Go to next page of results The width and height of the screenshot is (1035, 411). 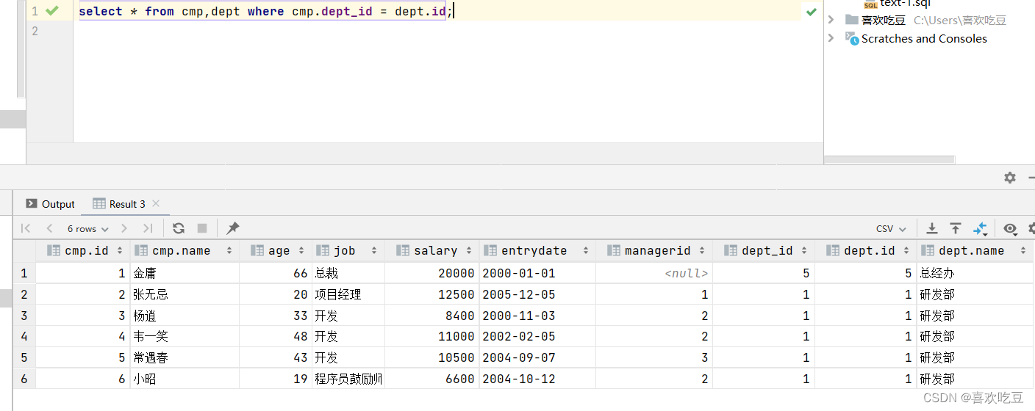(x=124, y=228)
